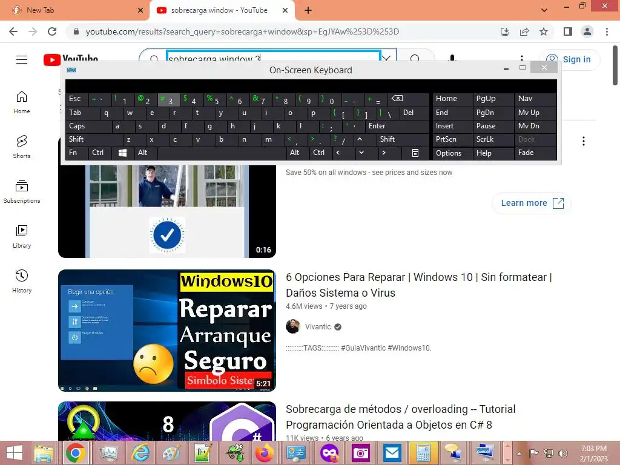Image resolution: width=620 pixels, height=465 pixels.
Task: Open Options on the On-Screen Keyboard
Action: click(x=452, y=153)
